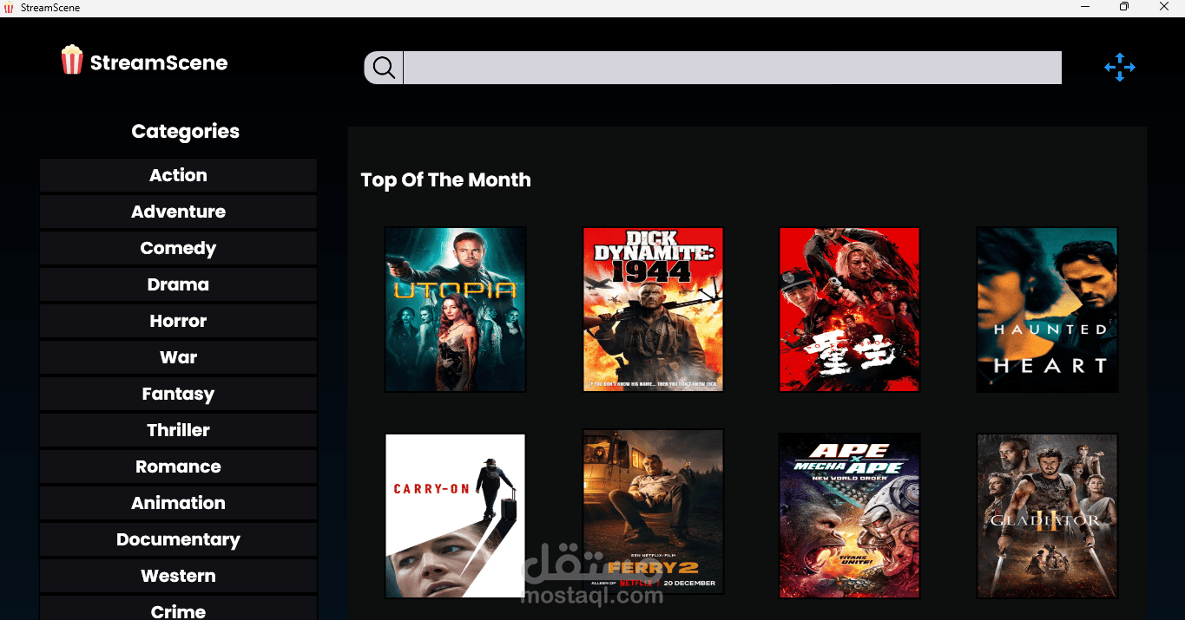Choose the Western category
This screenshot has height=620, width=1185.
178,576
